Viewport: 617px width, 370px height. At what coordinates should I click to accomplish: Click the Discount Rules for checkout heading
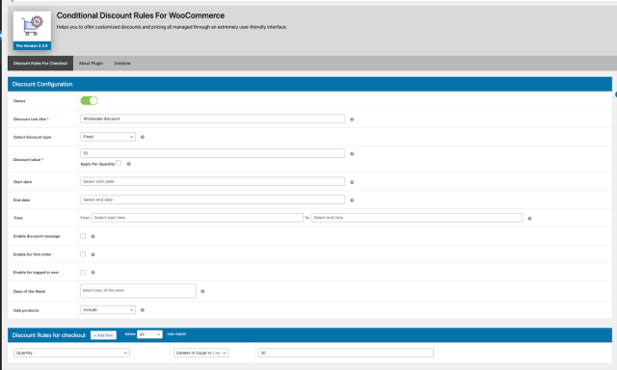pos(49,335)
